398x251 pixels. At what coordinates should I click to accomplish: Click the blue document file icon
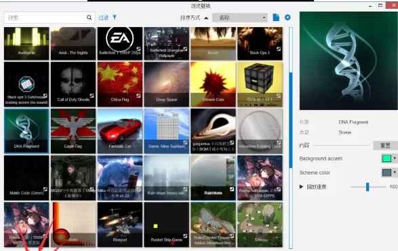(276, 17)
